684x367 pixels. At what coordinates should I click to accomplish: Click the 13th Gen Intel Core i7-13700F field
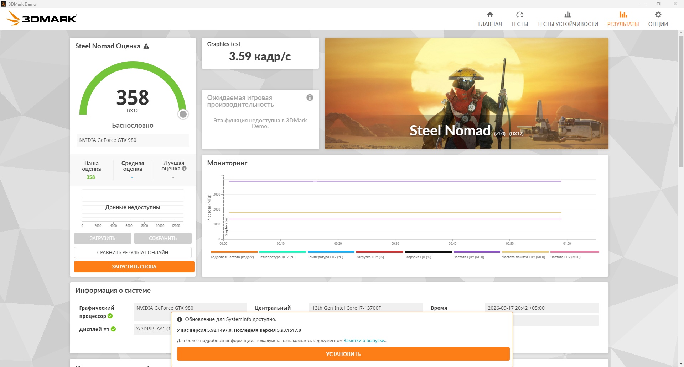tap(366, 308)
